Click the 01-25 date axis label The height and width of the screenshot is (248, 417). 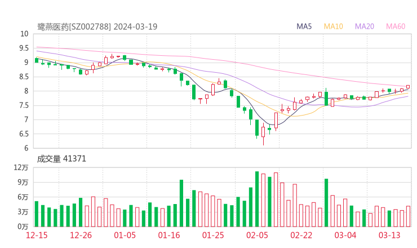pyautogui.click(x=213, y=235)
